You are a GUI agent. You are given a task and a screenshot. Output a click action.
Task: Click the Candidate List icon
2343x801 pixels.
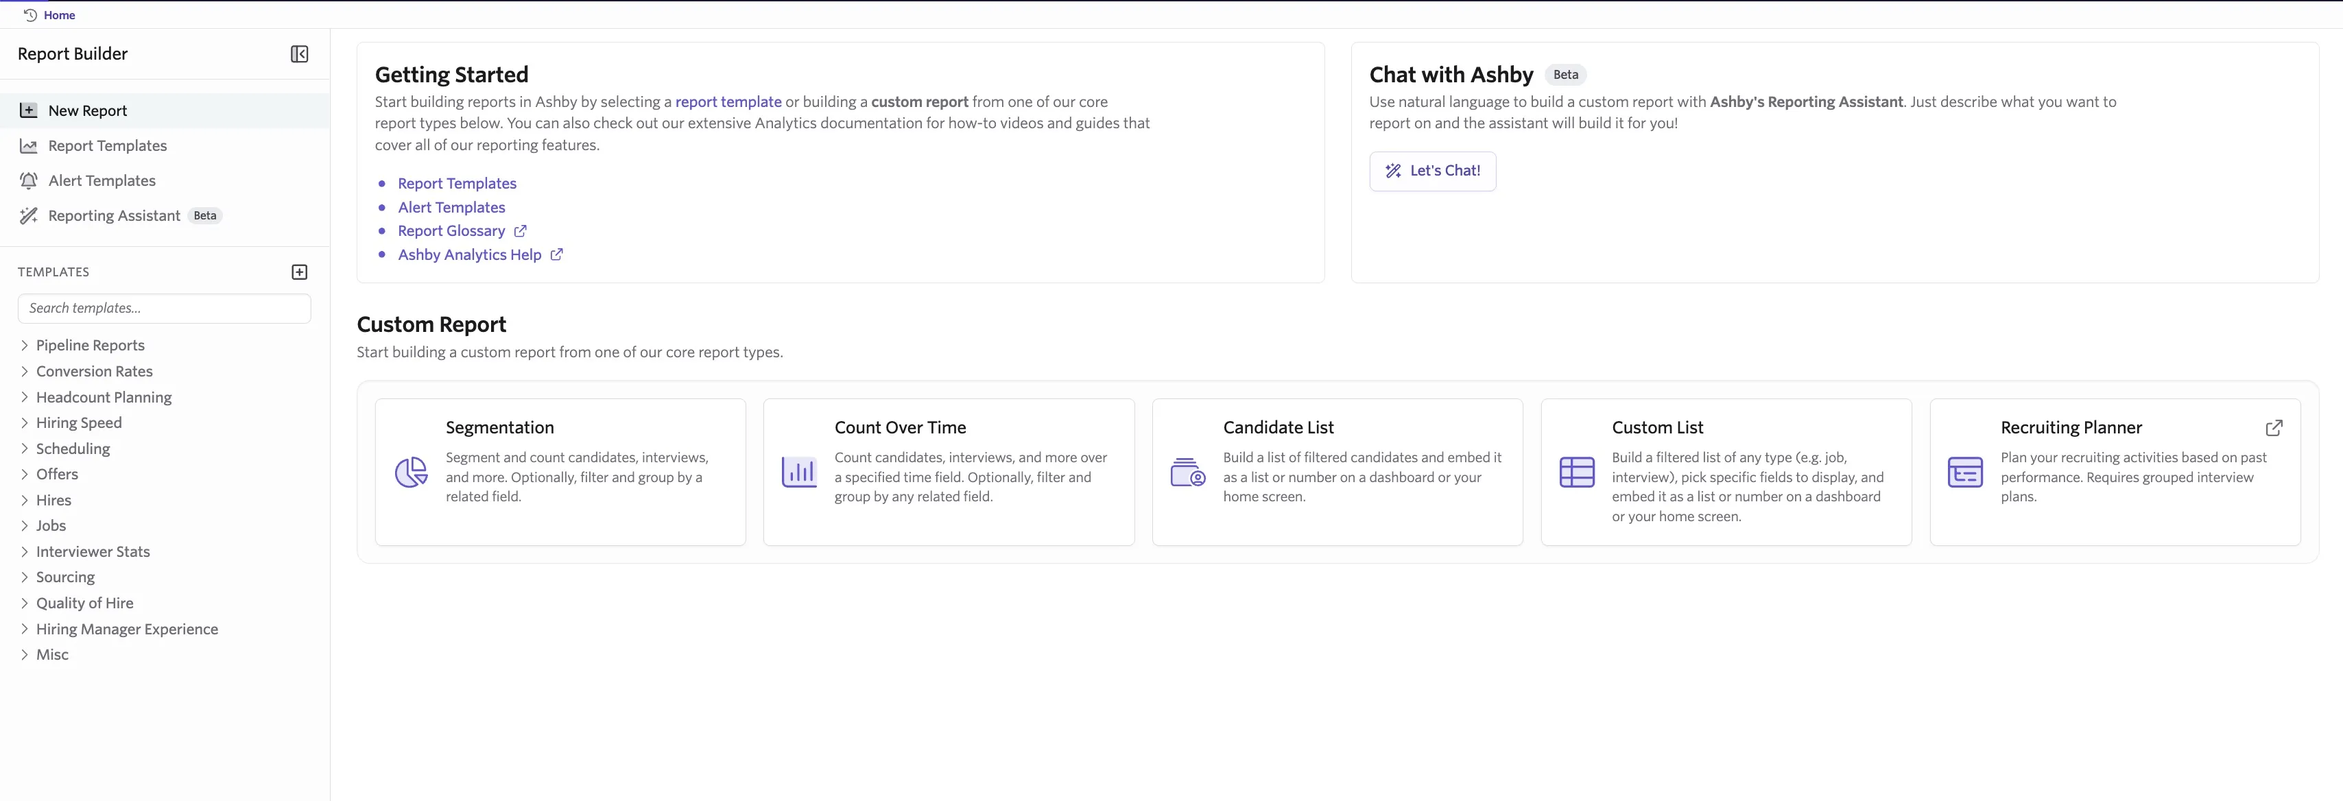[1188, 472]
